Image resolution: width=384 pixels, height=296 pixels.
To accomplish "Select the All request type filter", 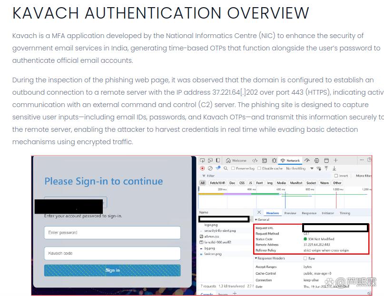I will click(203, 183).
